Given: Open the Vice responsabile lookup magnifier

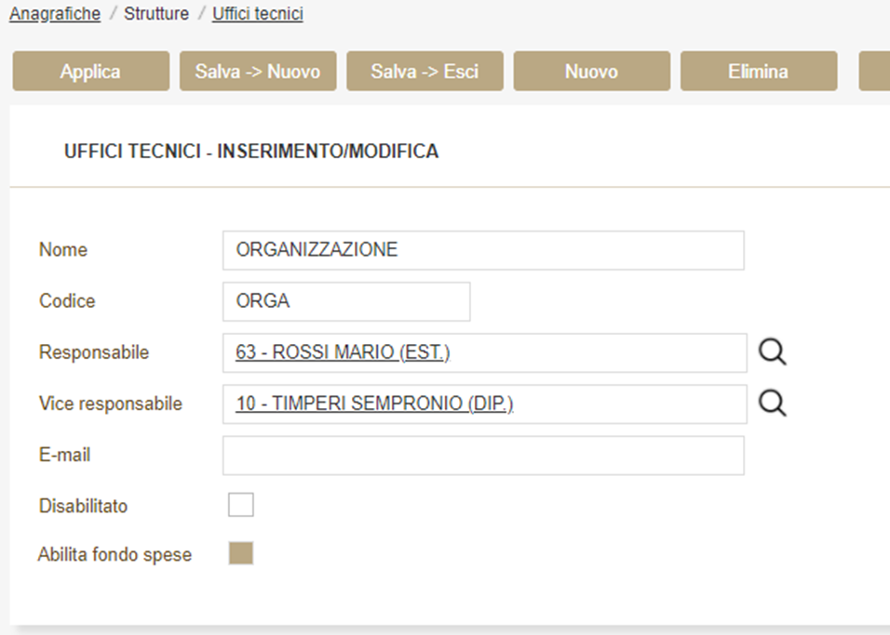Looking at the screenshot, I should click(772, 404).
